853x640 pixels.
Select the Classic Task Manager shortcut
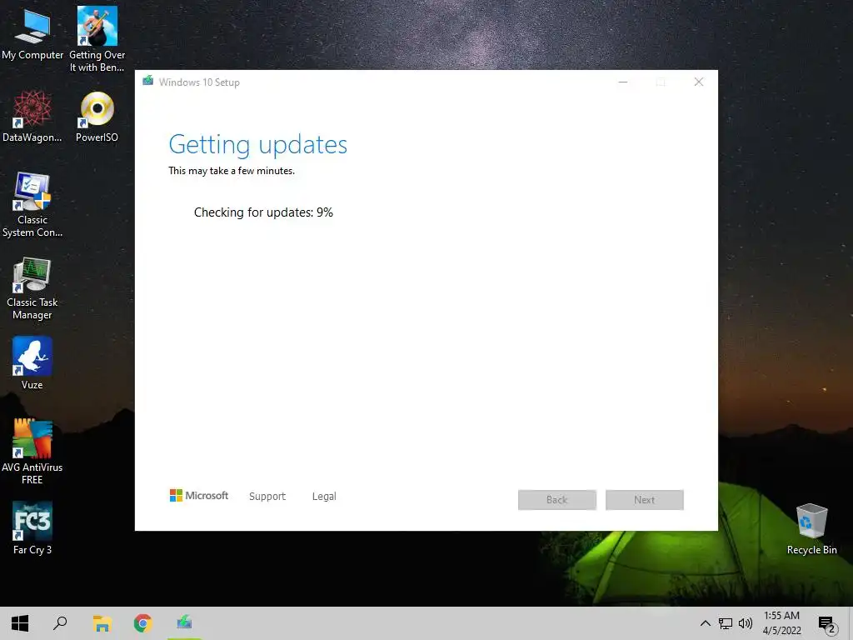coord(32,288)
